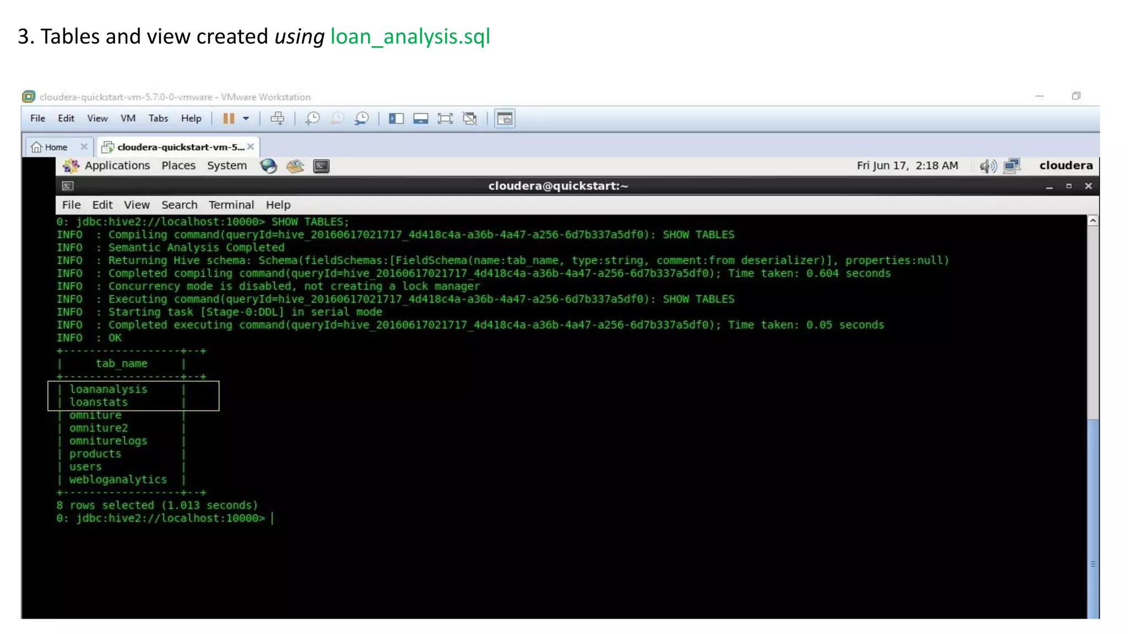The width and height of the screenshot is (1128, 634).
Task: Minimize the cloudera@quickstart terminal window
Action: click(x=1049, y=187)
